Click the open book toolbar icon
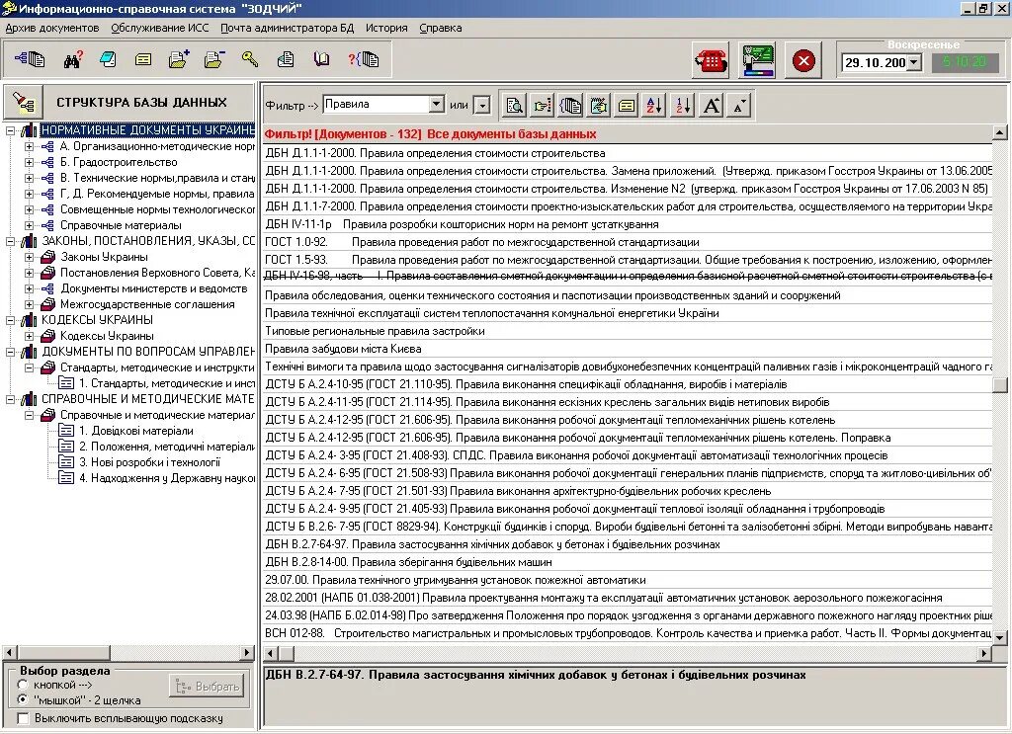 (321, 60)
